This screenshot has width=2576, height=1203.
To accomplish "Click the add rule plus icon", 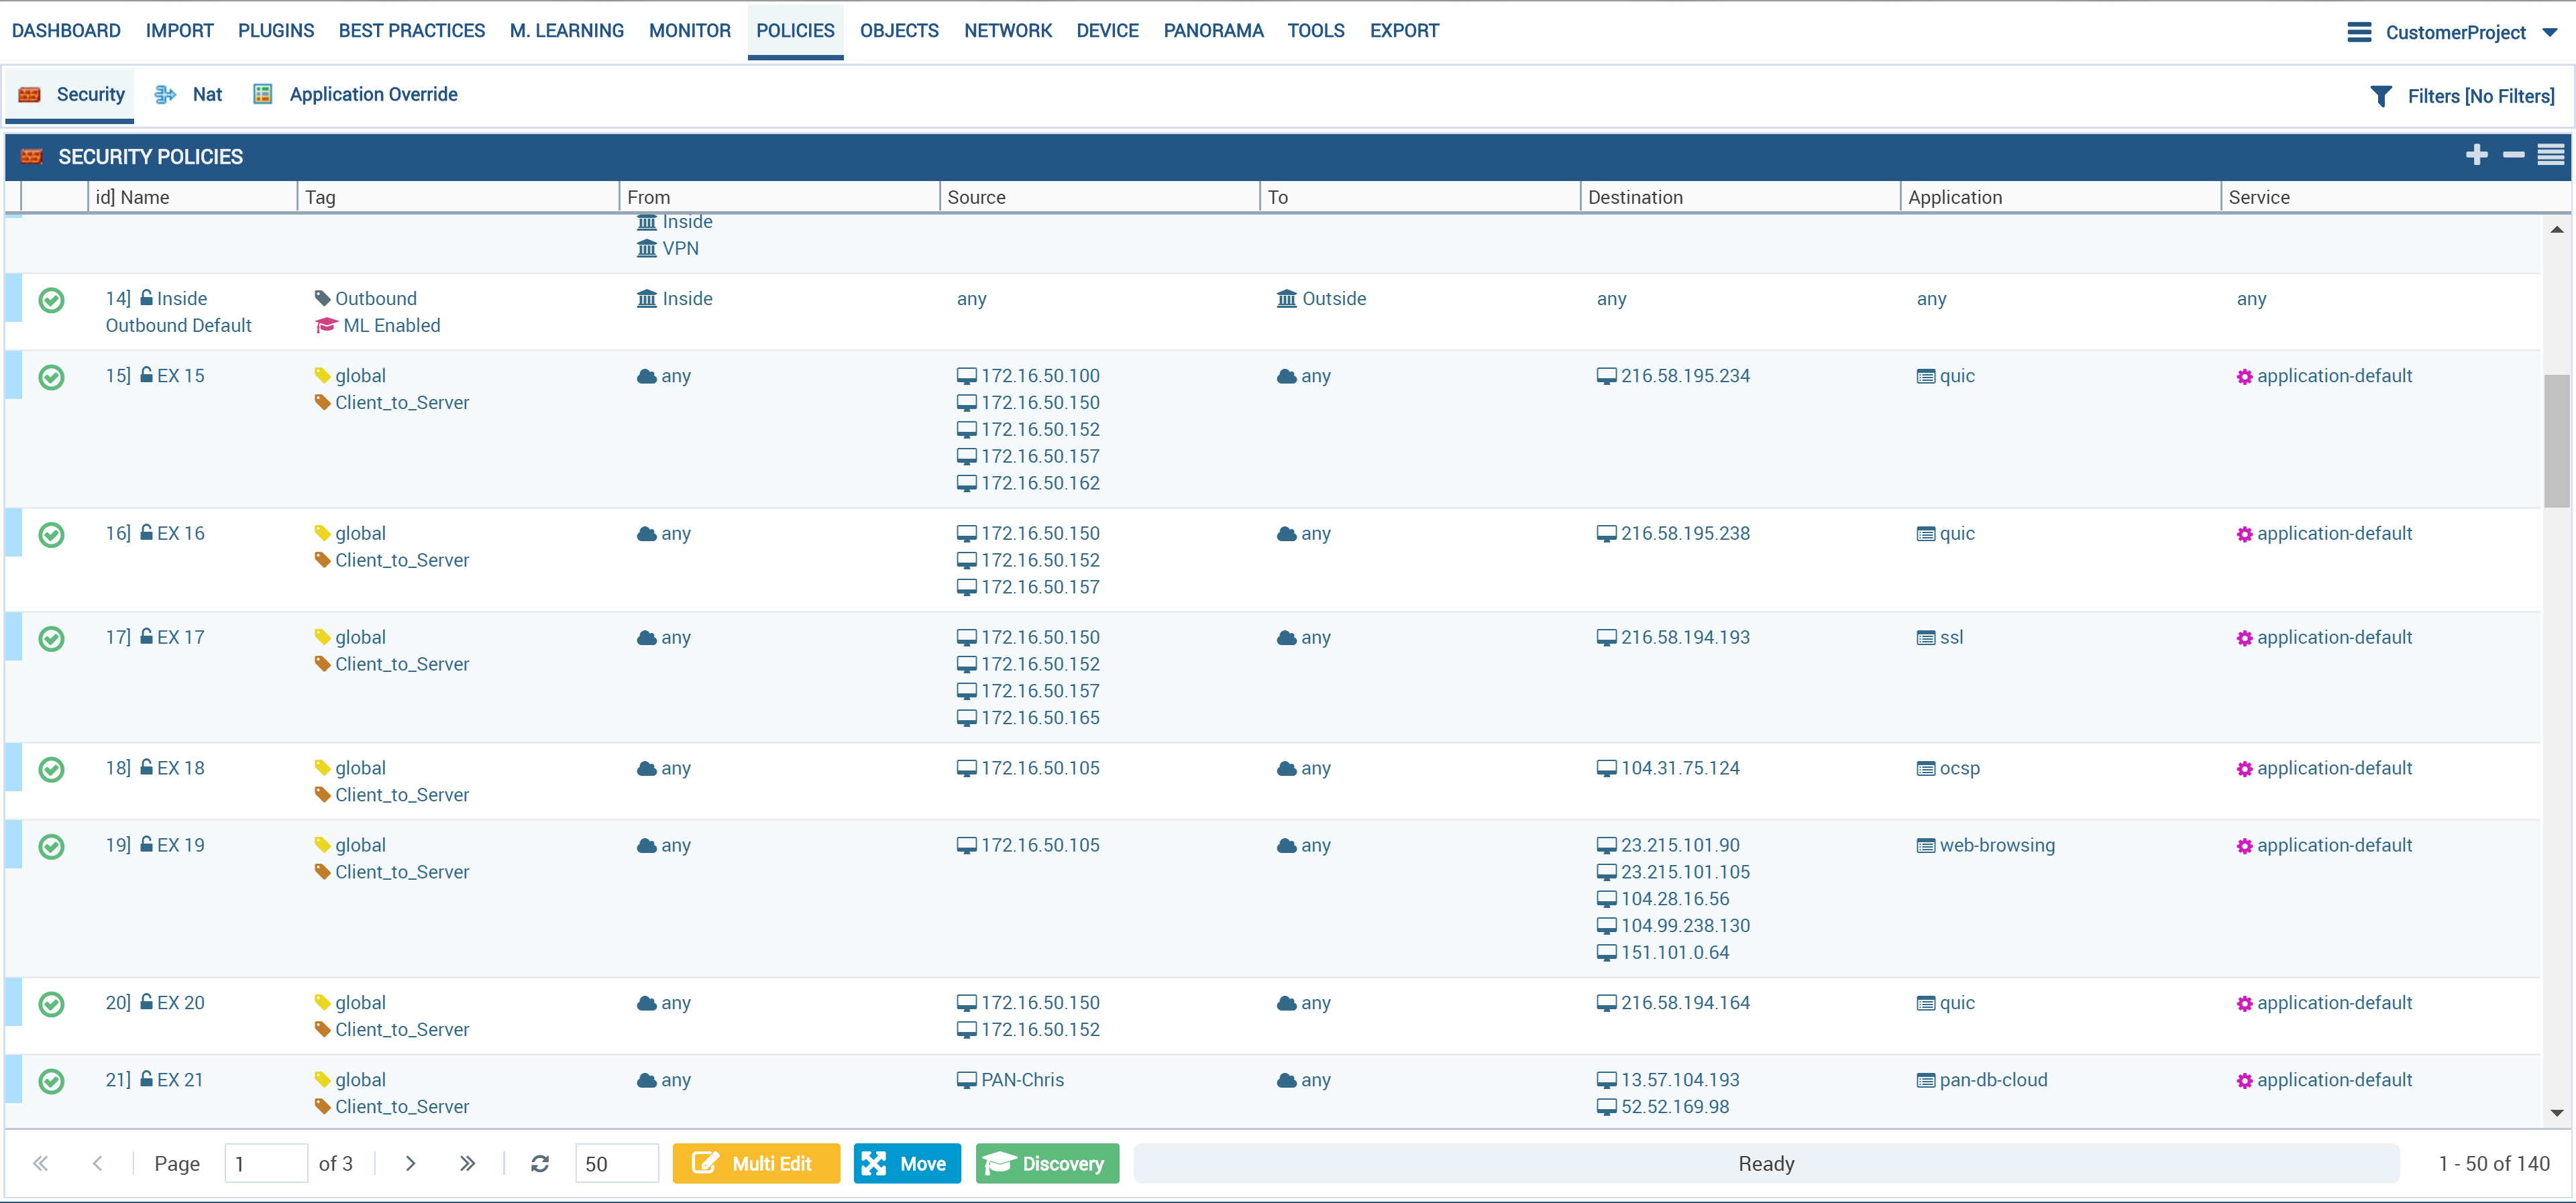I will (x=2476, y=155).
